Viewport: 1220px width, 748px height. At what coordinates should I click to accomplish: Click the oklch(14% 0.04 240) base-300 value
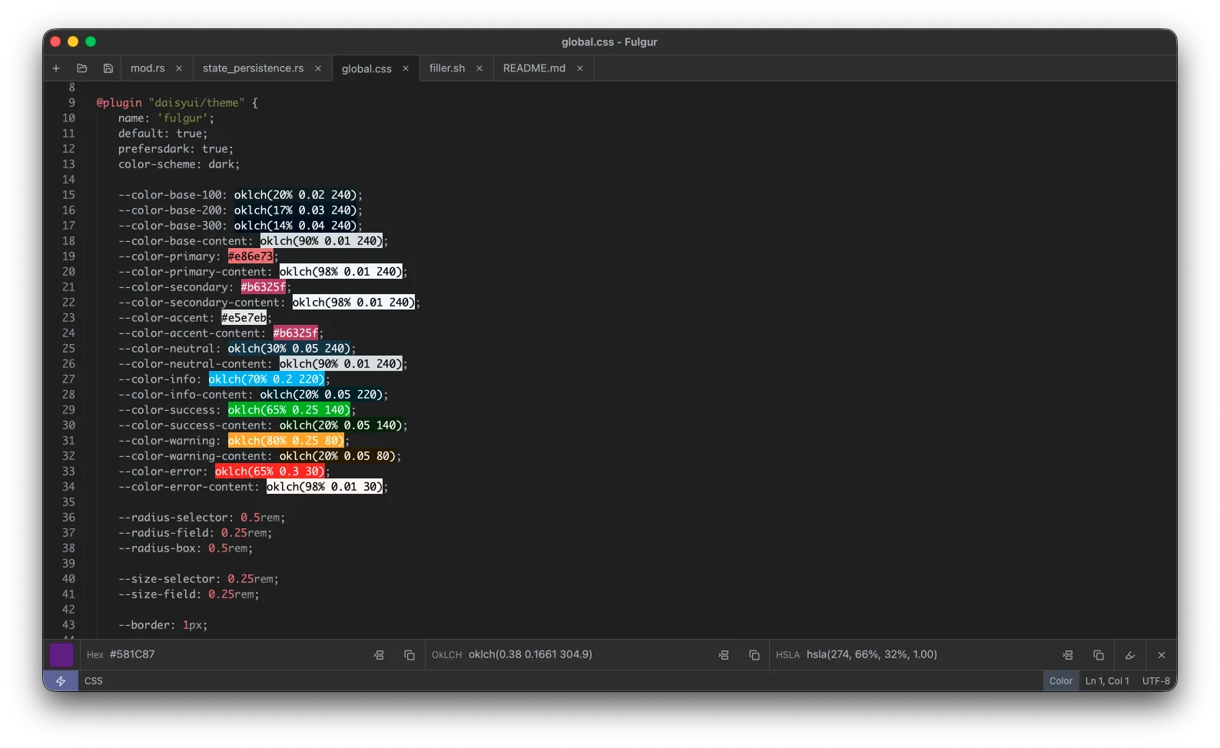295,226
